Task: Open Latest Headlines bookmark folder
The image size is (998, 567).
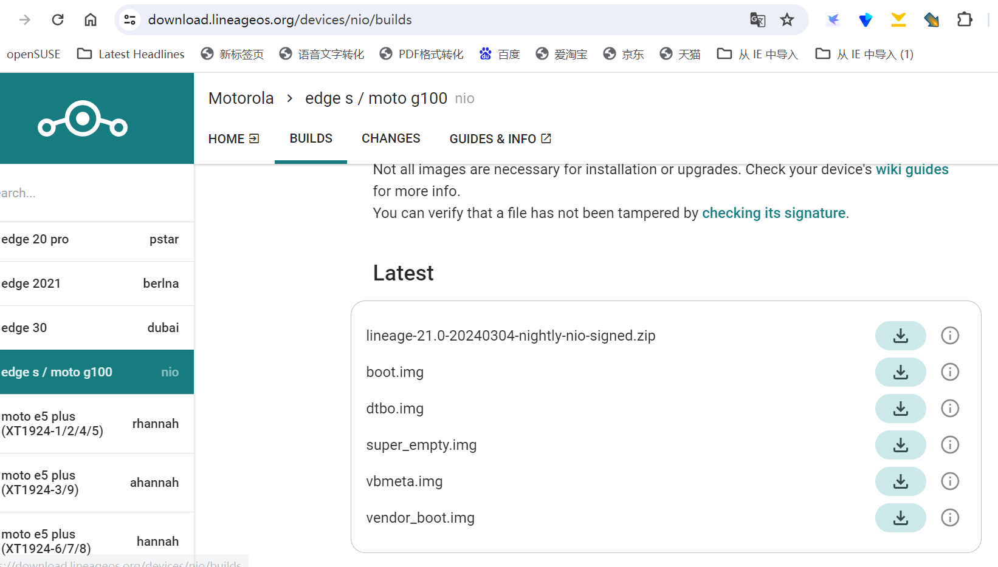Action: pos(131,54)
